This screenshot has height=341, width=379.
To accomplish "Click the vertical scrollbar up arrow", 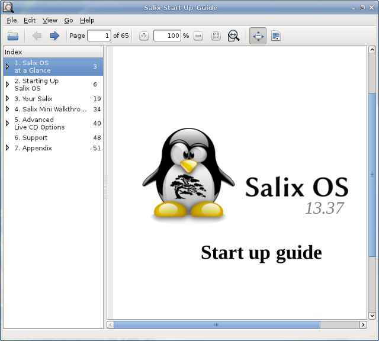I will [372, 50].
